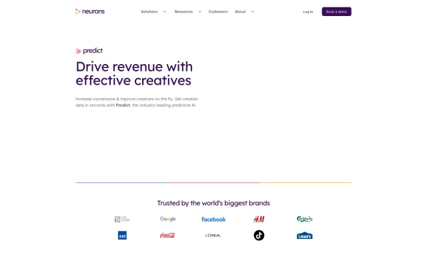Screen dimensions: 427x267
Task: Click the Facebook brand logo
Action: (213, 219)
